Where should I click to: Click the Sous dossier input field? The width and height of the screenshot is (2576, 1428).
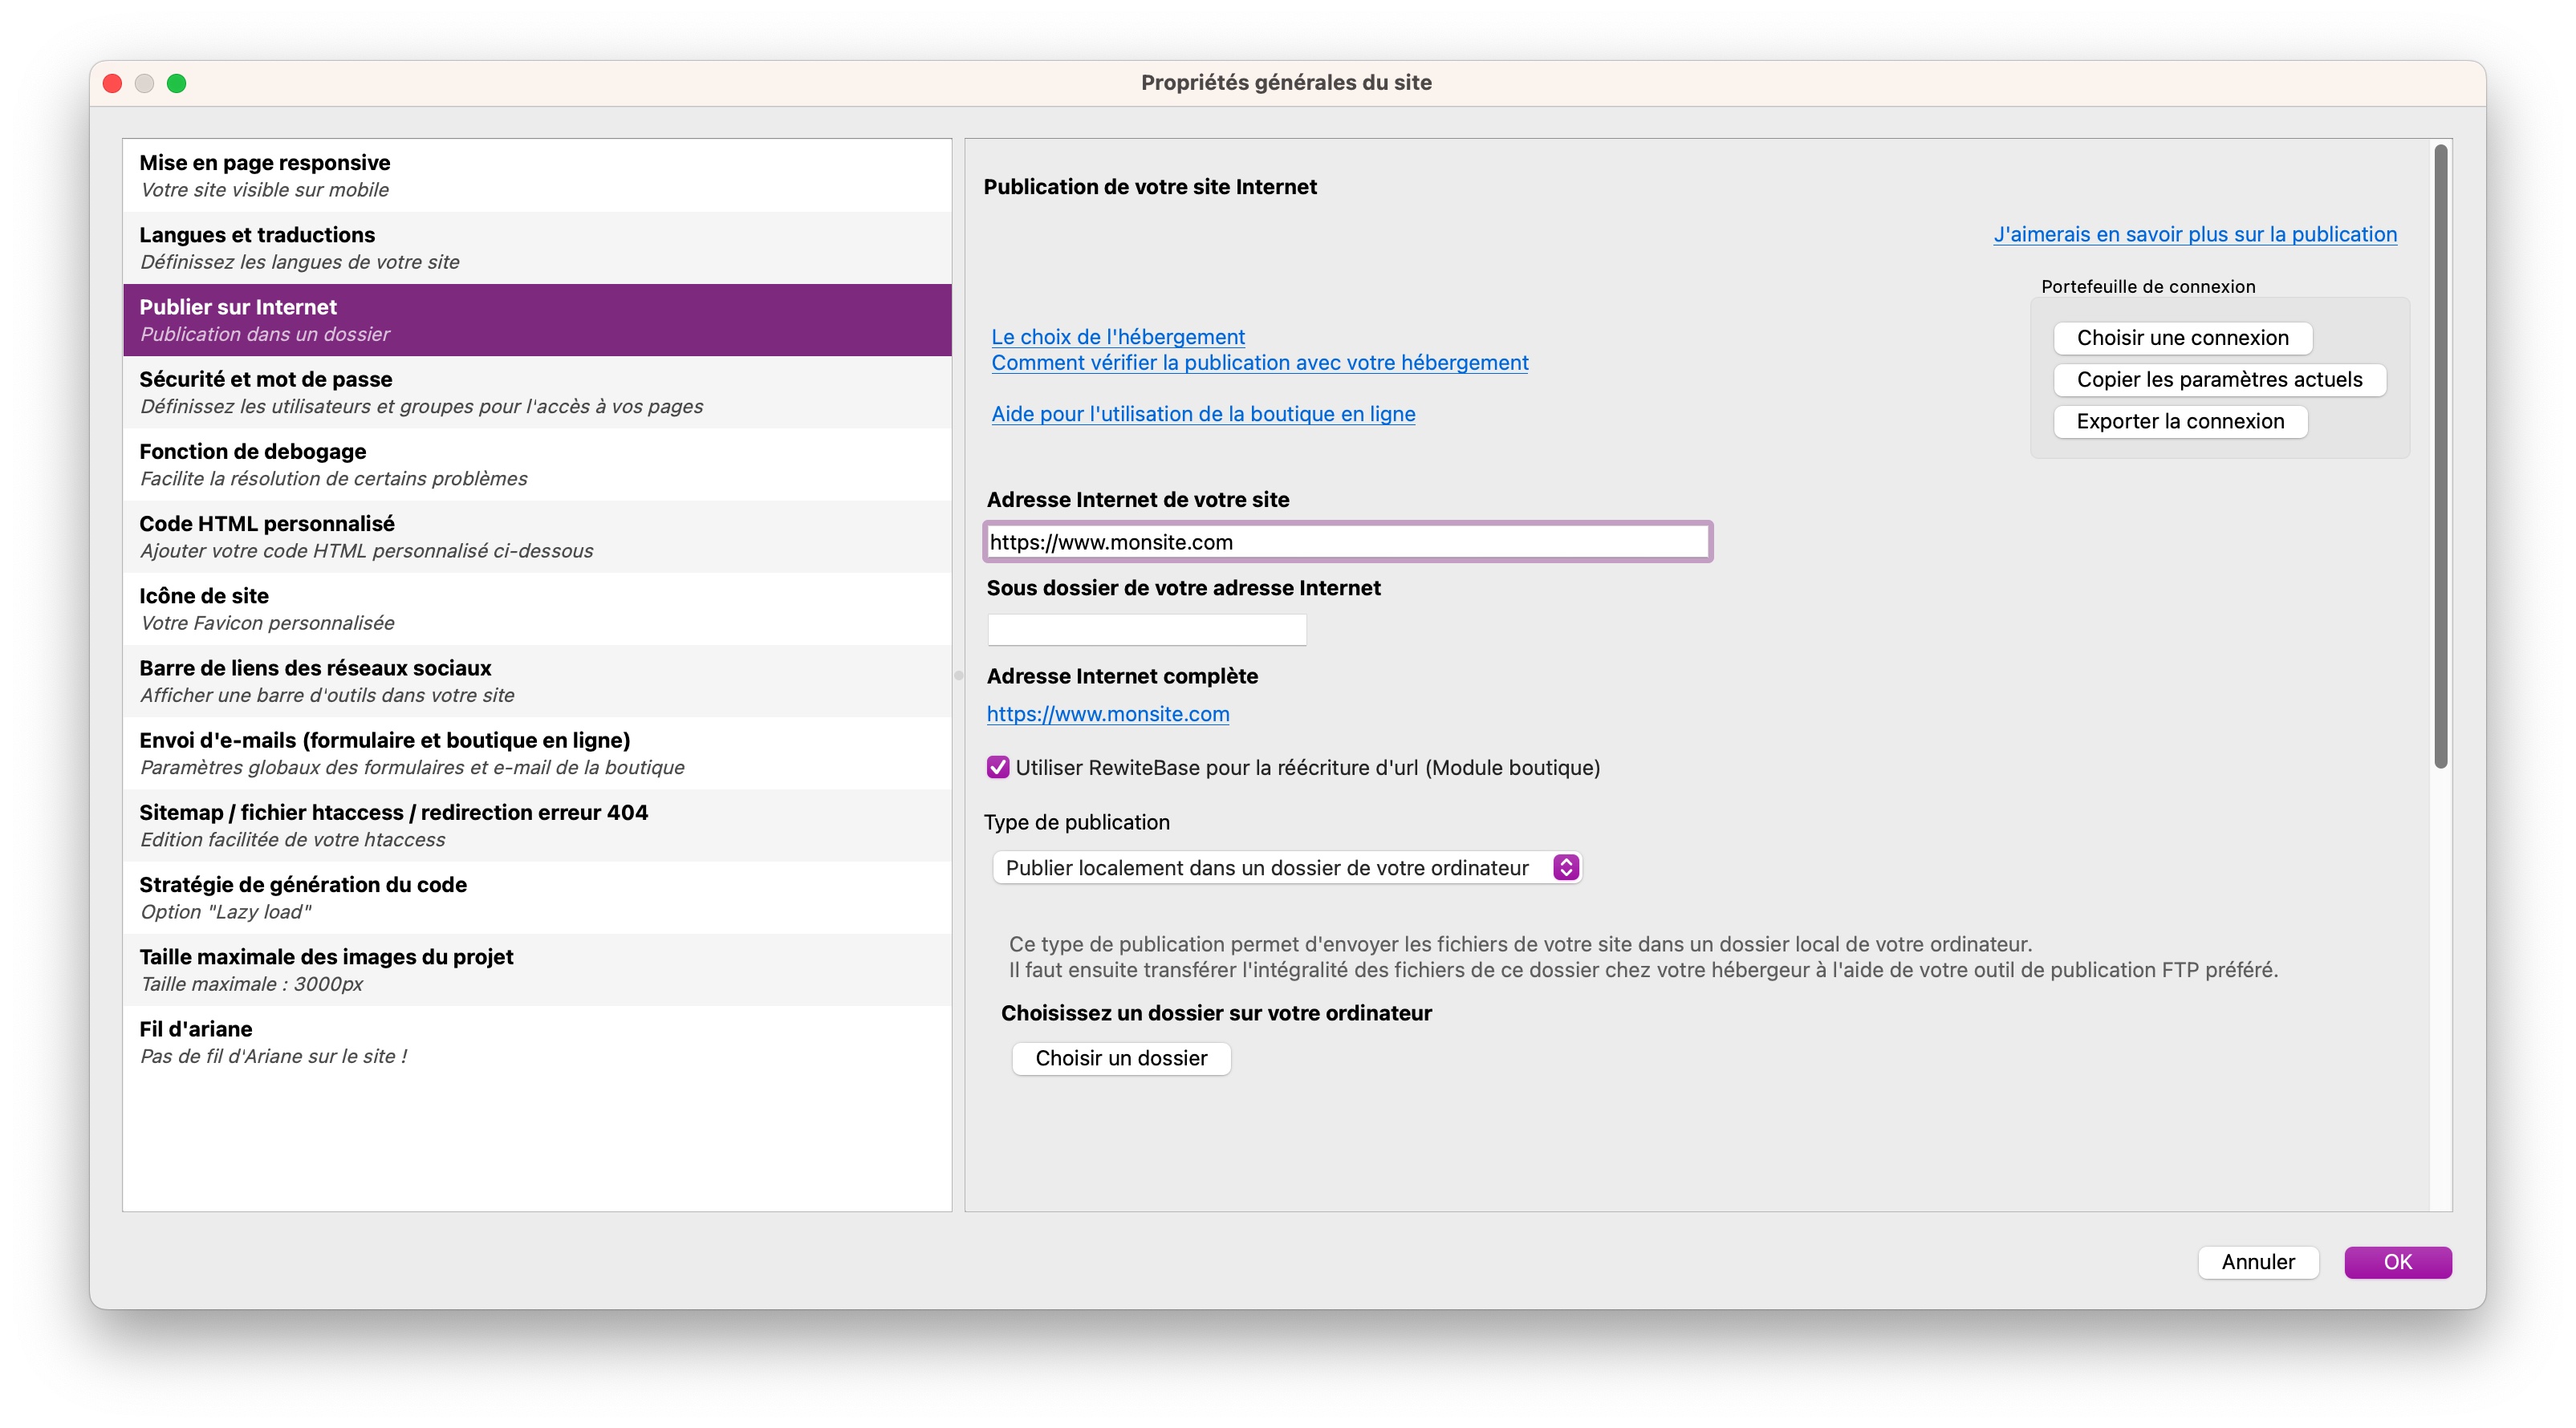click(x=1146, y=630)
